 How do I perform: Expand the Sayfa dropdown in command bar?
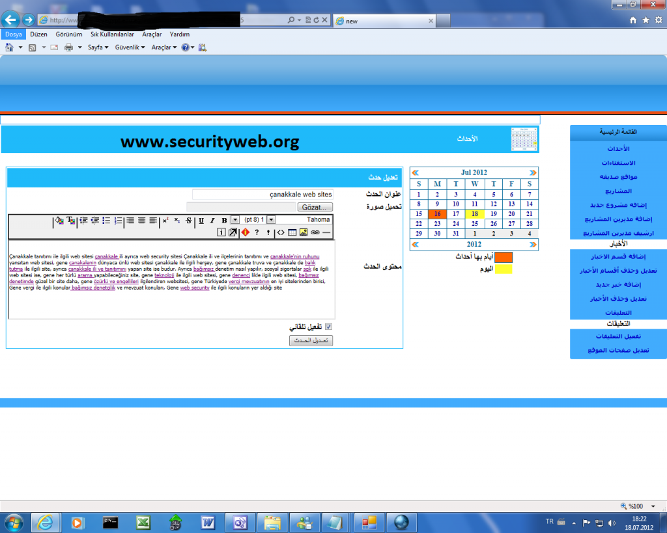pyautogui.click(x=98, y=47)
